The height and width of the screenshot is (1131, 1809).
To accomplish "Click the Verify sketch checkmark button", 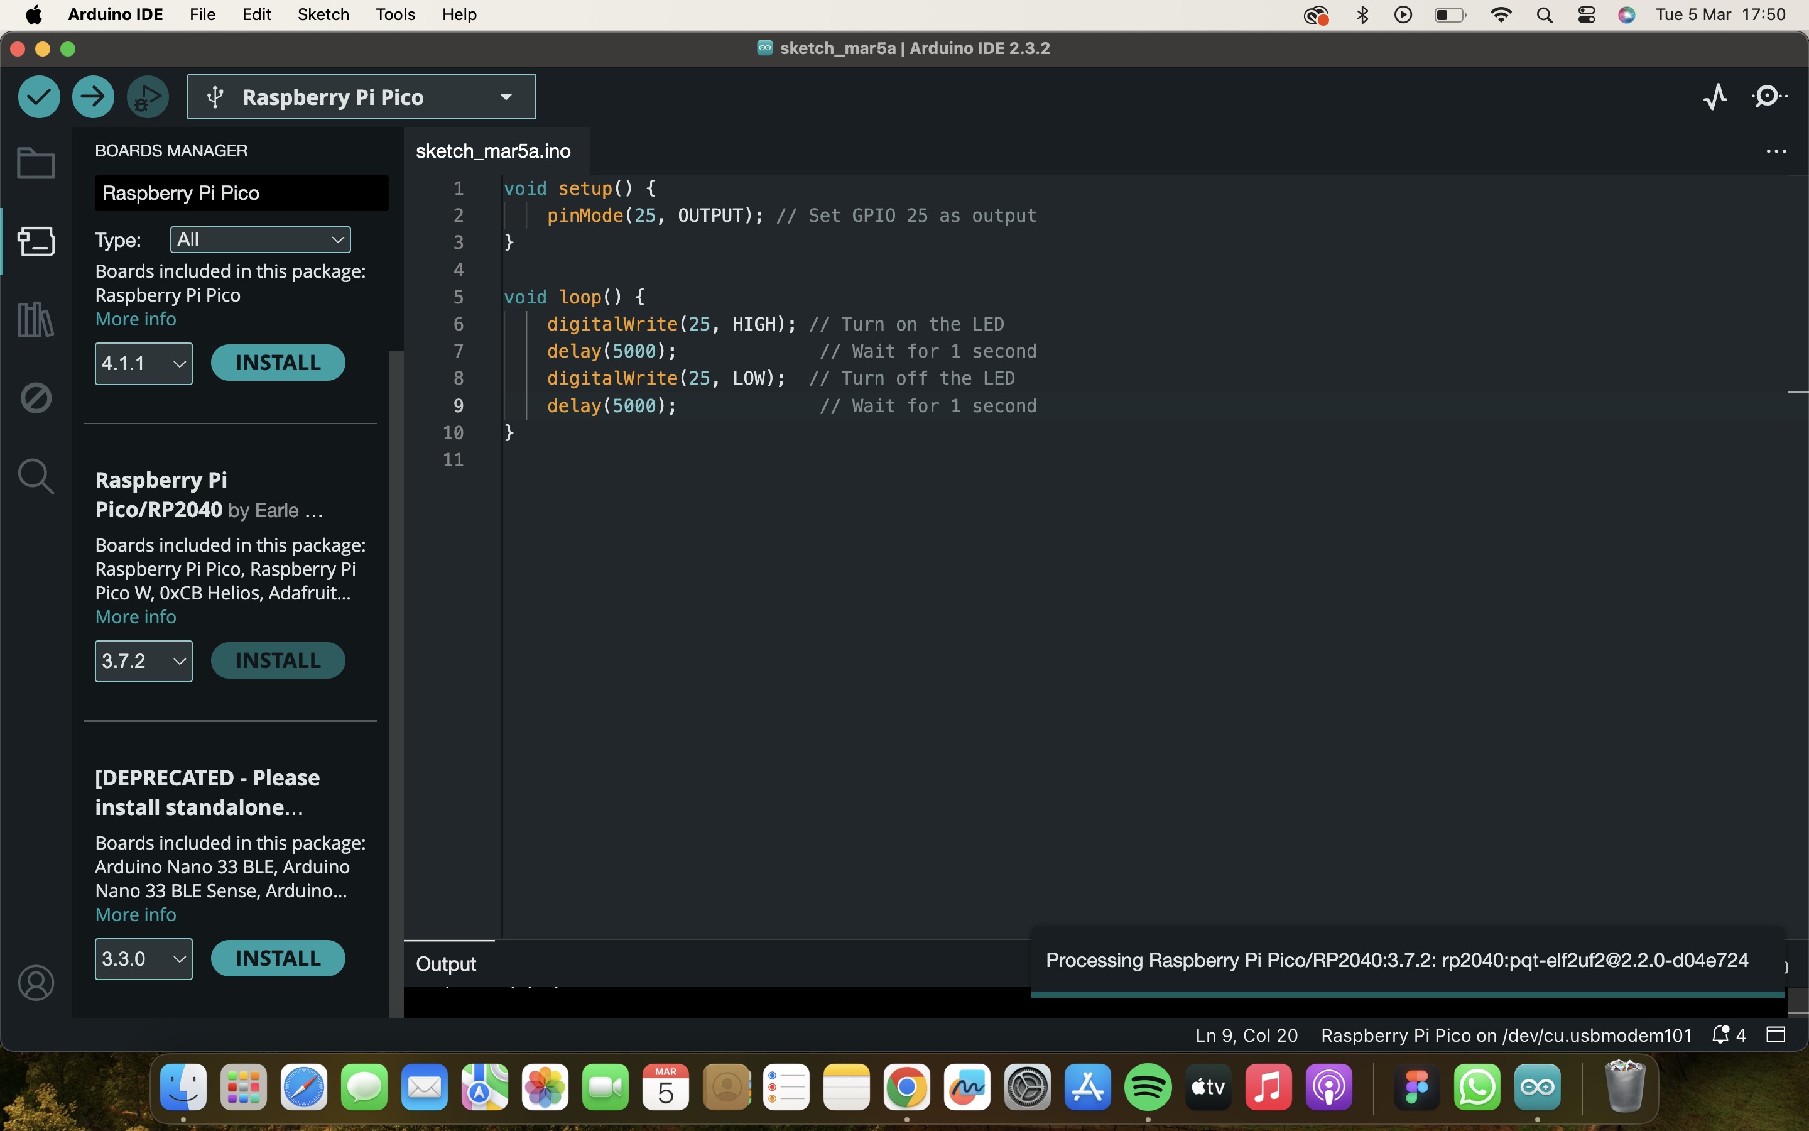I will click(39, 97).
